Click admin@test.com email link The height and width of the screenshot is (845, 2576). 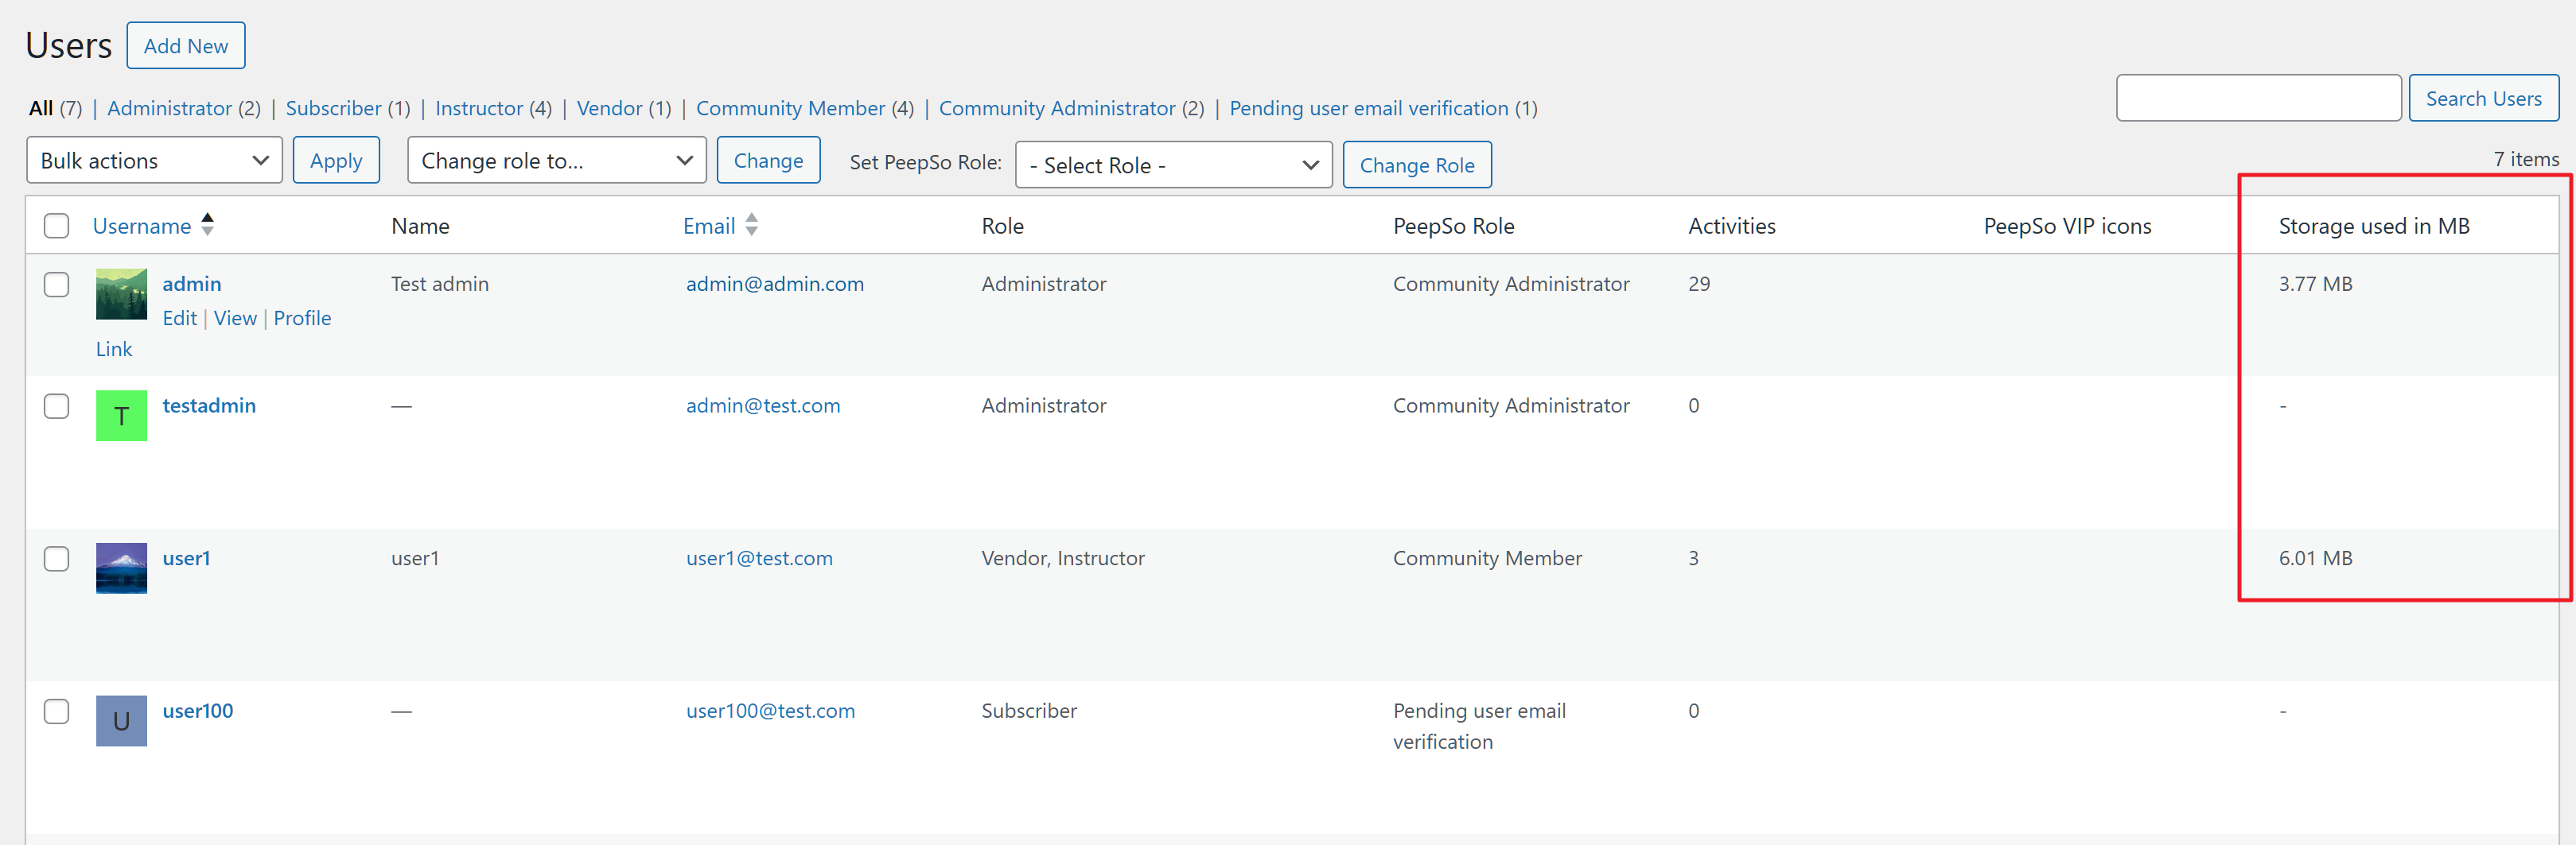pos(763,405)
